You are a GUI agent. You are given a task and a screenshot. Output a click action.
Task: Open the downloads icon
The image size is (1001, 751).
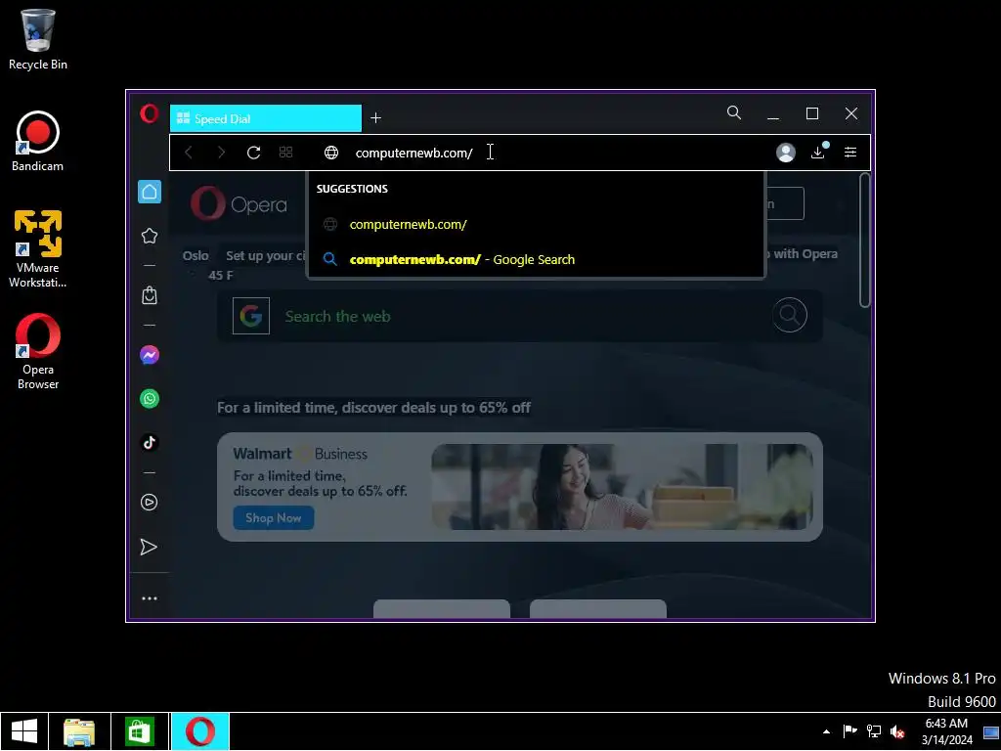(818, 152)
